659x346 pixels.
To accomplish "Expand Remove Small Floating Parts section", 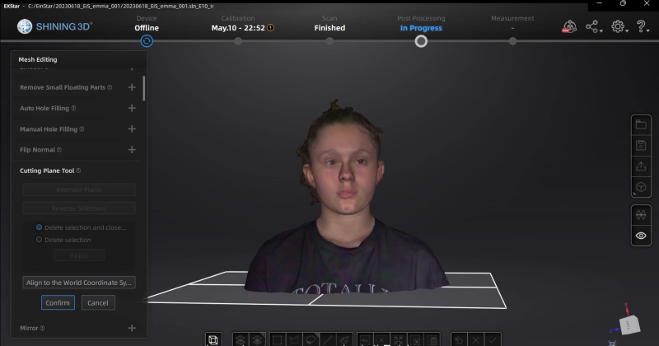I will coord(132,87).
